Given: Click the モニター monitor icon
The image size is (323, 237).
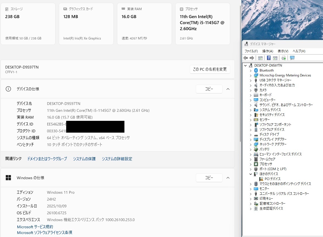Looking at the screenshot, I should (x=256, y=189).
